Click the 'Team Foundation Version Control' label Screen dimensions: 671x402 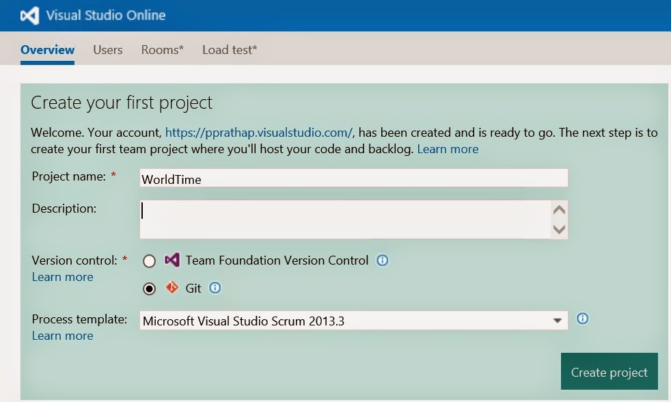(277, 260)
